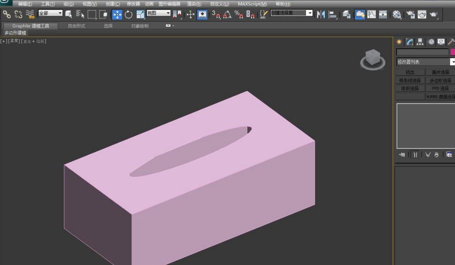Open the 工具(T) menu
455x265 pixels.
[x=47, y=4]
